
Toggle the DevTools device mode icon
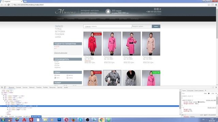(x=5, y=87)
